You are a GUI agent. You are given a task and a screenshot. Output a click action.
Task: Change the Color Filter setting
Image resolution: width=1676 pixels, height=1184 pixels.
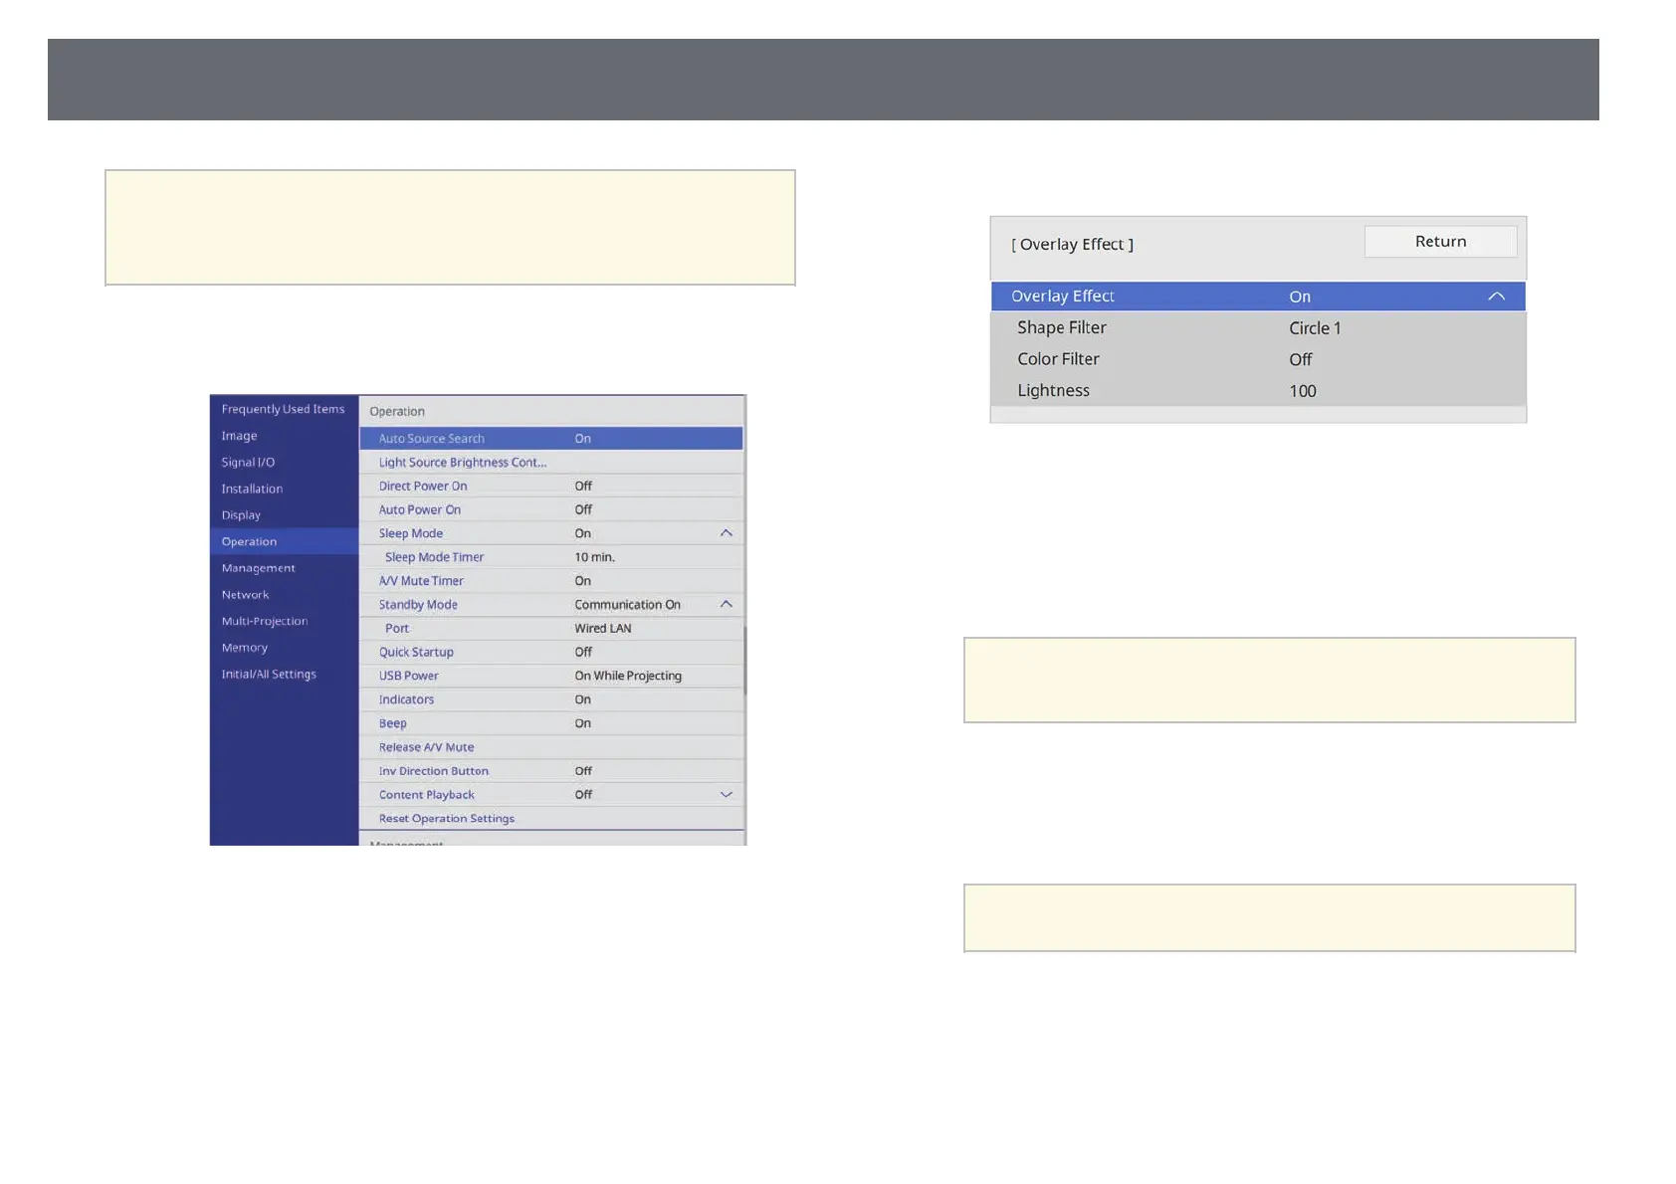1258,359
